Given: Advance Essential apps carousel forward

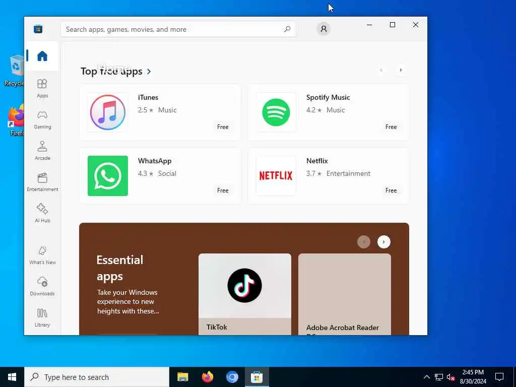Looking at the screenshot, I should click(x=383, y=242).
